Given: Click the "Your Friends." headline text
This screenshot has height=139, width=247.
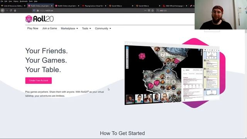Looking at the screenshot, I should pos(46,51).
